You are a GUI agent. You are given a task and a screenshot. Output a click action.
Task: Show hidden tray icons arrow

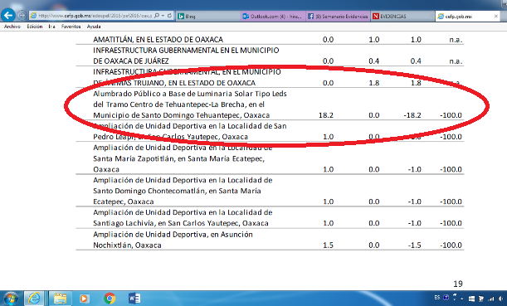pyautogui.click(x=462, y=299)
